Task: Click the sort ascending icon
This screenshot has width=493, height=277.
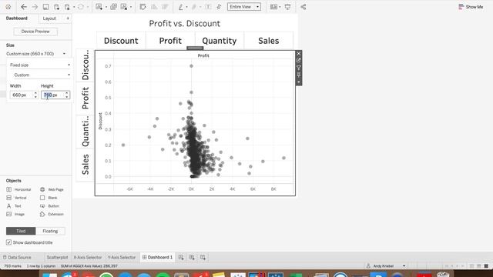Action: (x=154, y=7)
